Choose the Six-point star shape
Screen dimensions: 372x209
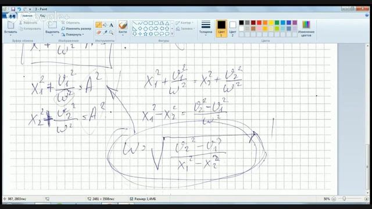(151, 34)
